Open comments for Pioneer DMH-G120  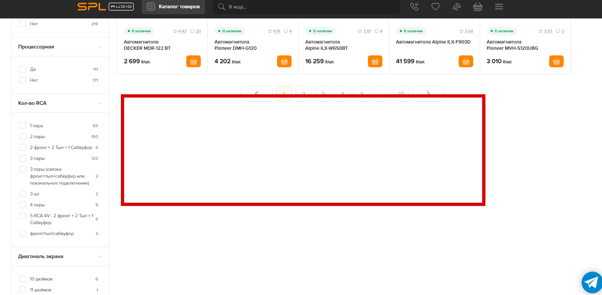click(288, 31)
